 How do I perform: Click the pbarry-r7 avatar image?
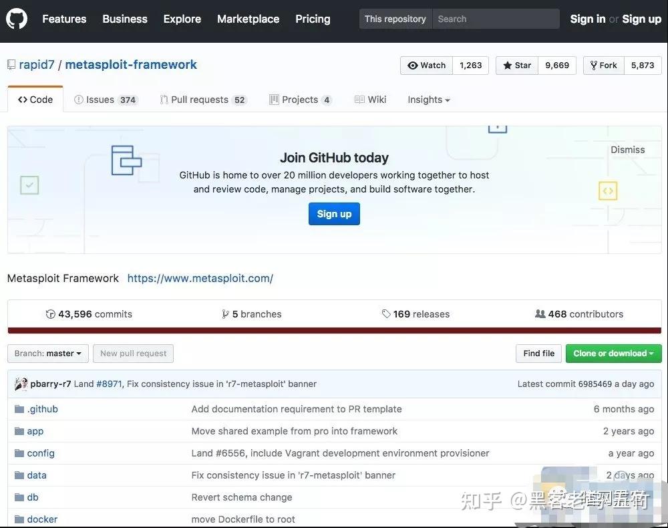click(x=21, y=384)
